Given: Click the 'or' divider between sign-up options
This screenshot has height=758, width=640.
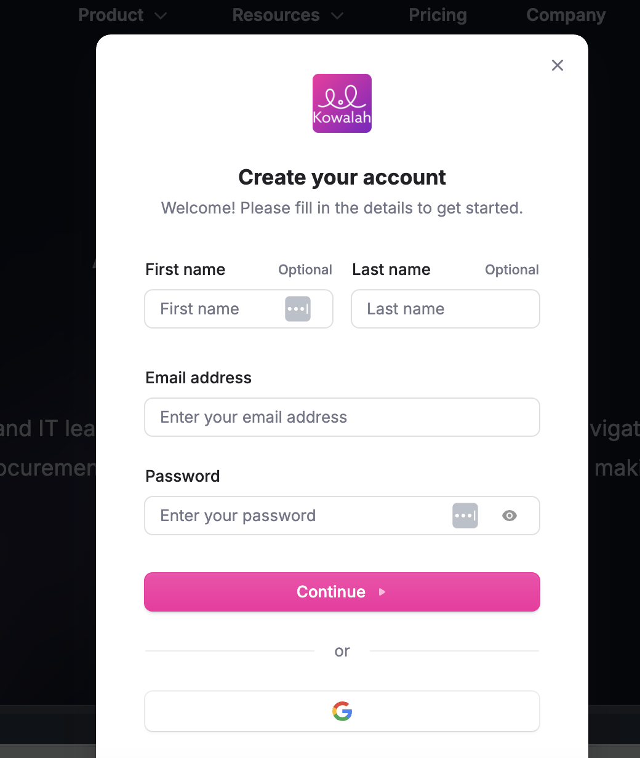Looking at the screenshot, I should point(342,651).
